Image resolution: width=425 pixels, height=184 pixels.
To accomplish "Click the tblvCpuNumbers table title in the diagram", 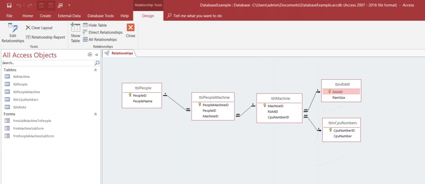I will coord(342,123).
